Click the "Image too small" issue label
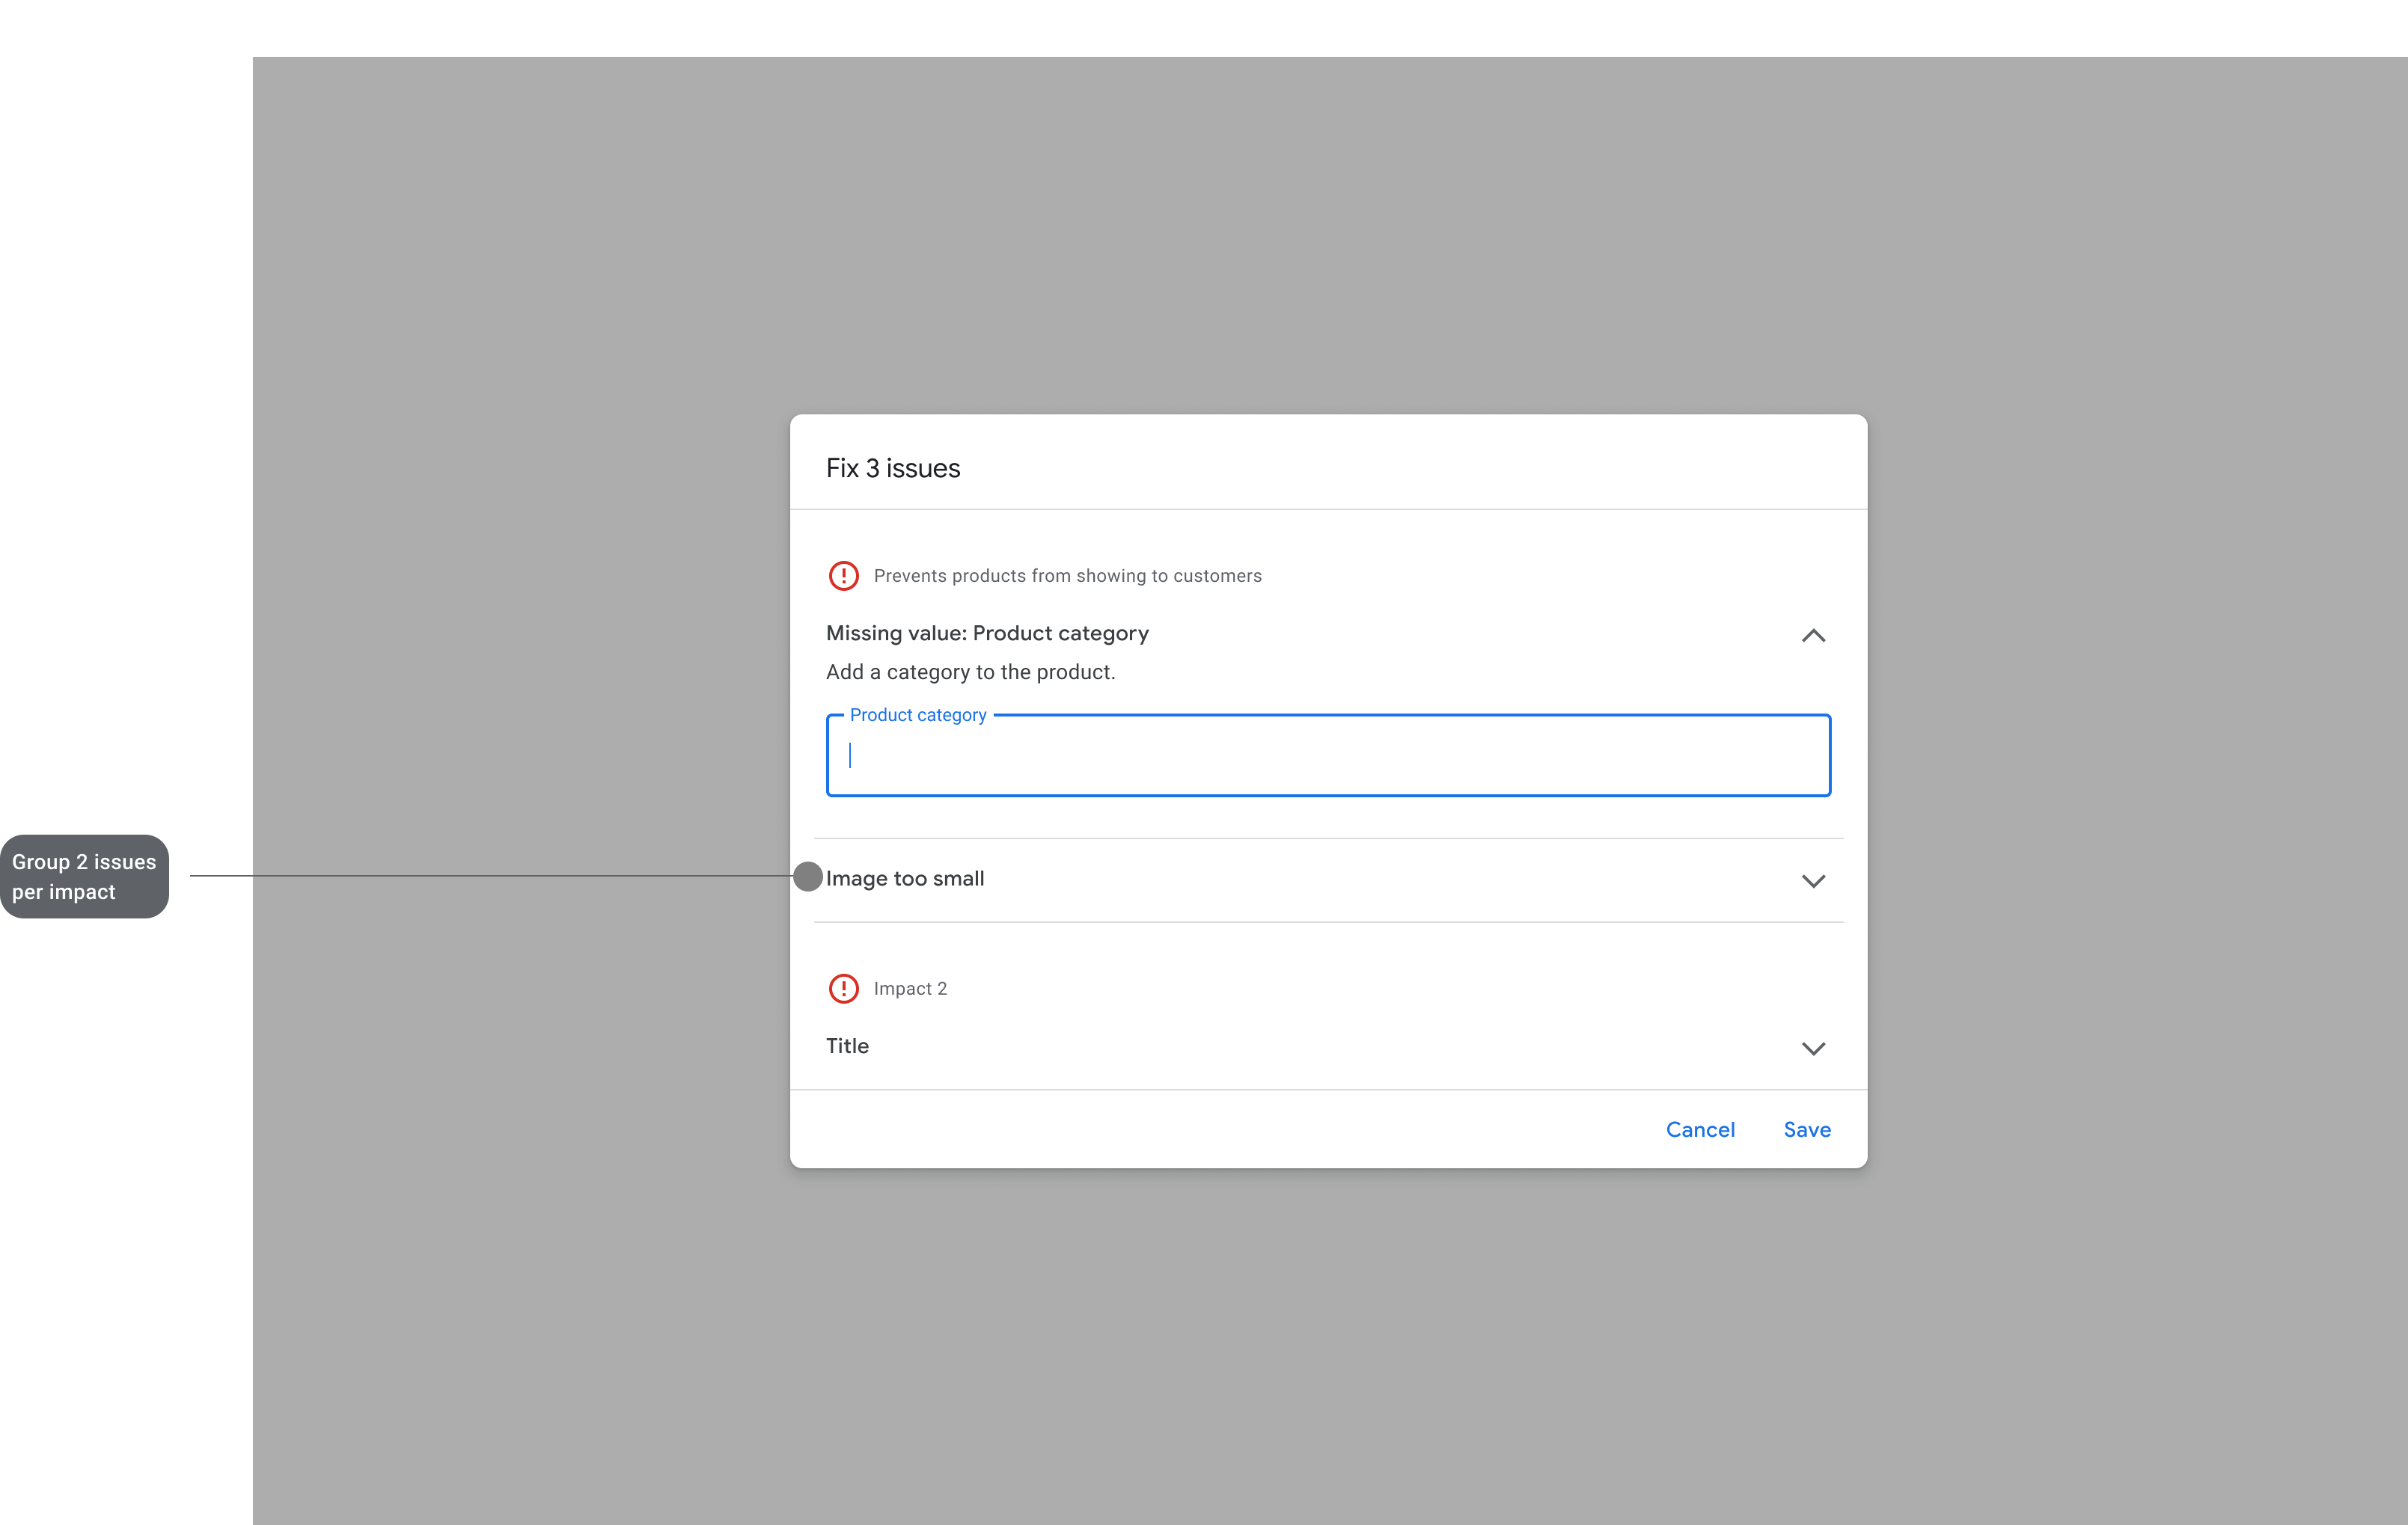Viewport: 2408px width, 1525px height. (x=905, y=878)
